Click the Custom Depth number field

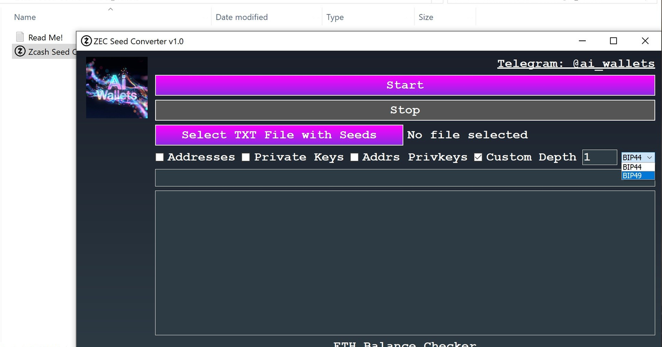tap(600, 157)
